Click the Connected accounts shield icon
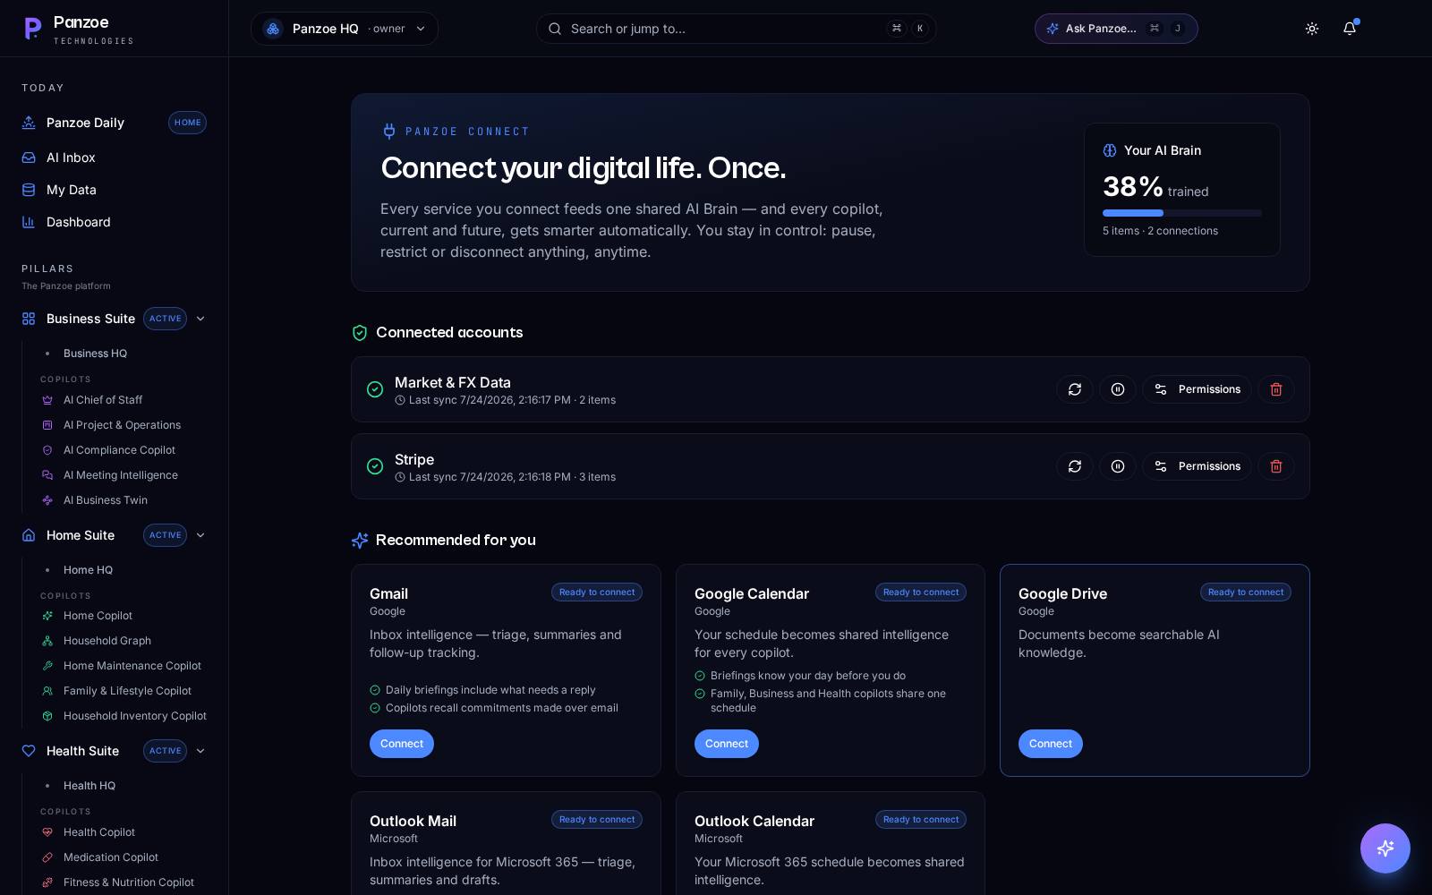The width and height of the screenshot is (1432, 895). [360, 333]
